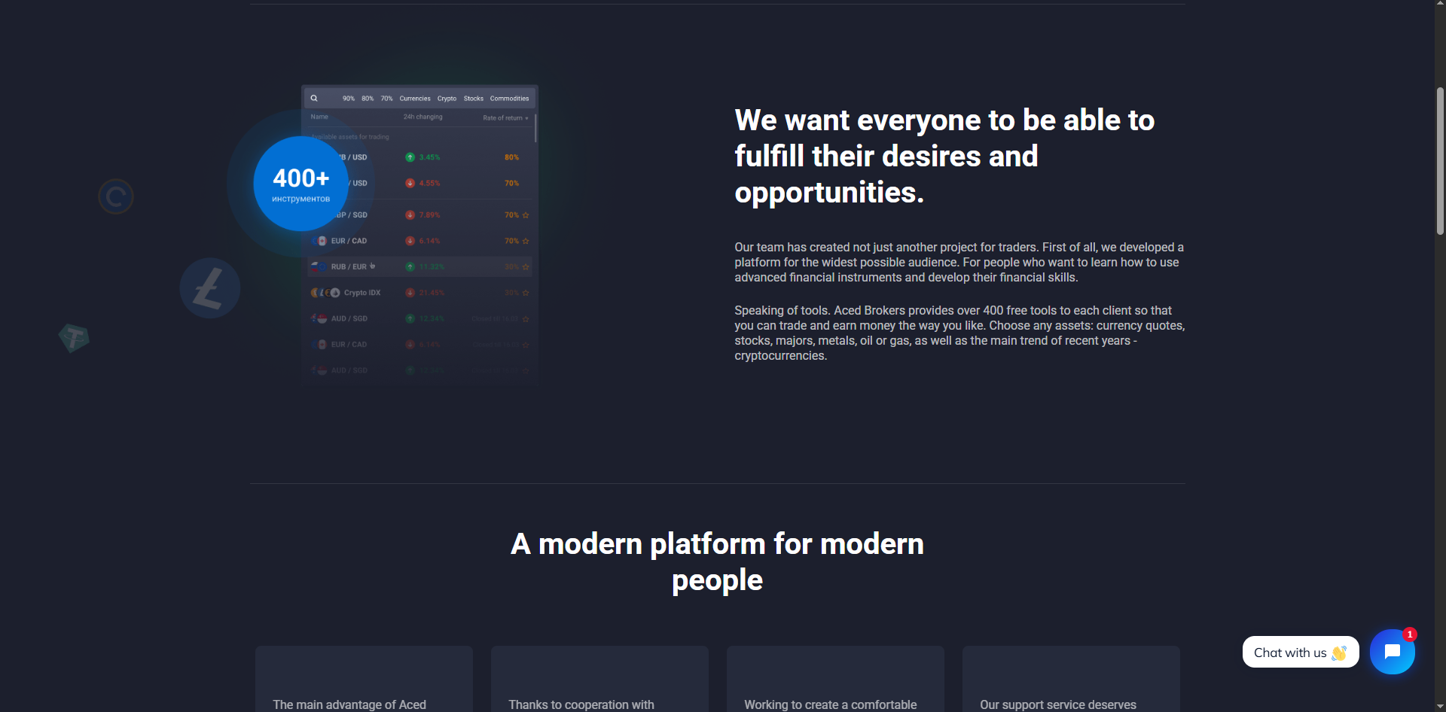Click the flag icons of RUB / EUR
Viewport: 1446px width, 712px height.
319,267
